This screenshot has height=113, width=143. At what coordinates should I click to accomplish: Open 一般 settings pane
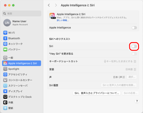[21, 58]
